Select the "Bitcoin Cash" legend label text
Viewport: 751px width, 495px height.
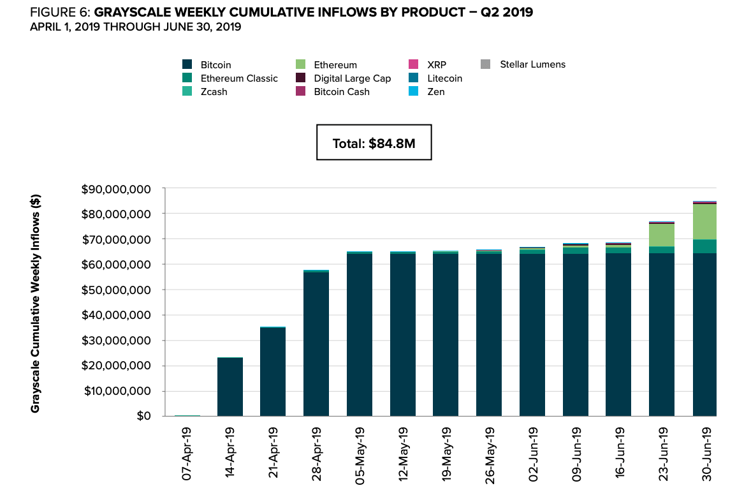(342, 91)
